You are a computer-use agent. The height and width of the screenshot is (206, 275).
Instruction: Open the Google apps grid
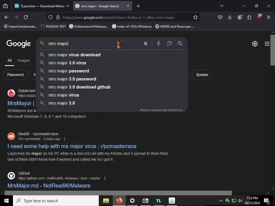coord(267,44)
